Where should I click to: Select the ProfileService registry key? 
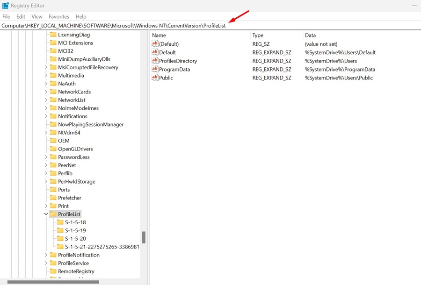(73, 263)
